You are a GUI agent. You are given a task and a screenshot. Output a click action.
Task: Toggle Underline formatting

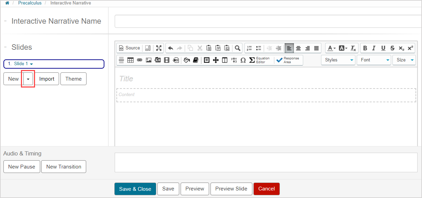pyautogui.click(x=383, y=48)
